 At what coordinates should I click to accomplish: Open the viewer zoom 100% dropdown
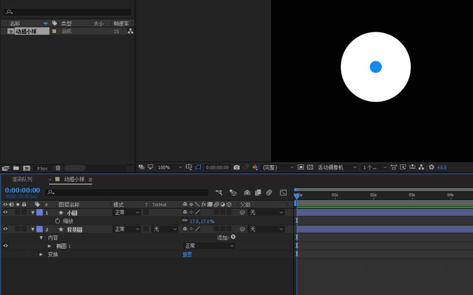click(169, 167)
